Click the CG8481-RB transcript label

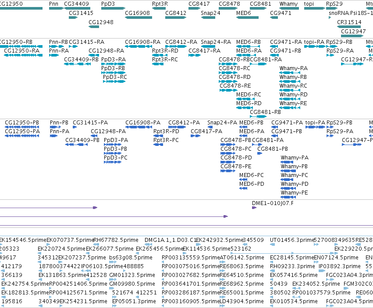click(265, 112)
